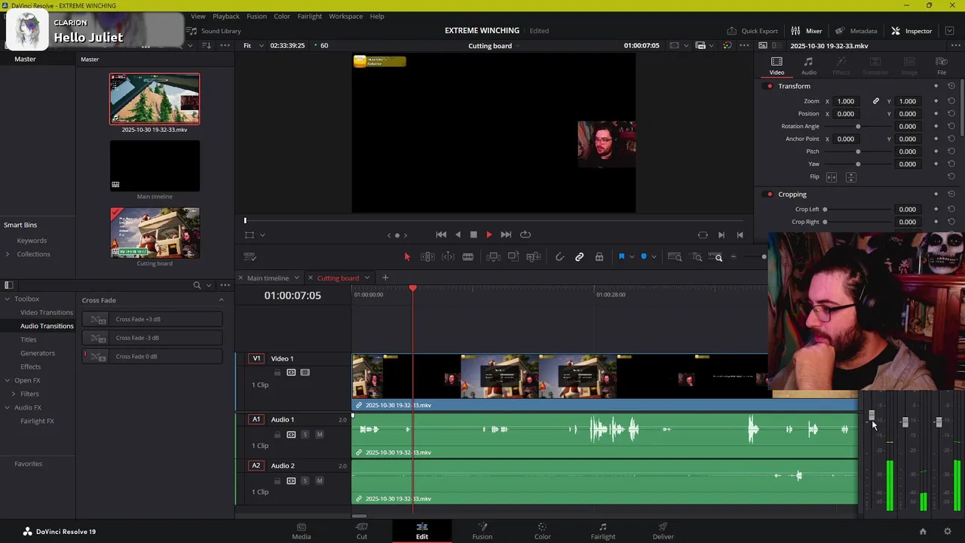
Task: Open the Inspector Audio tab
Action: pos(808,66)
